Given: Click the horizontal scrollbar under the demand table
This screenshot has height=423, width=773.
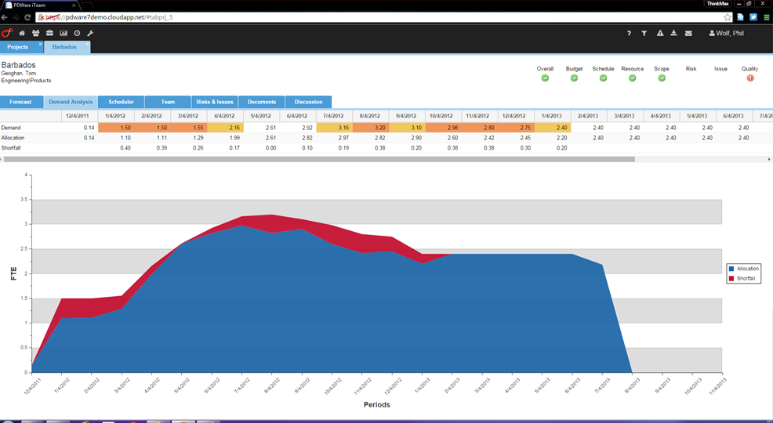Looking at the screenshot, I should point(319,159).
